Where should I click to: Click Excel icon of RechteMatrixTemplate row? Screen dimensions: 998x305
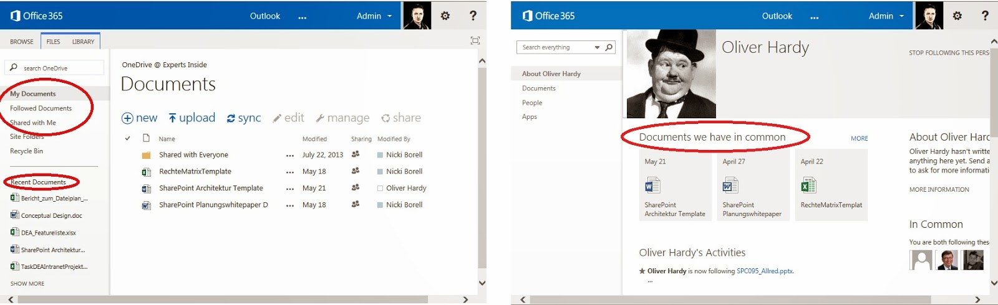click(x=146, y=172)
